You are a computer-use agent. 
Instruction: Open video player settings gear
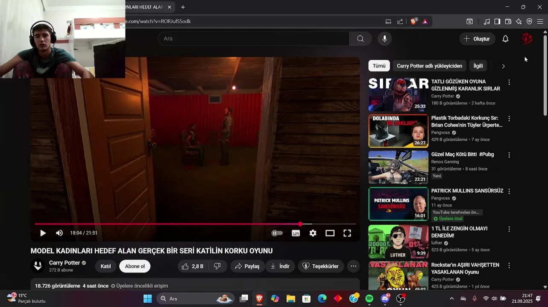313,233
